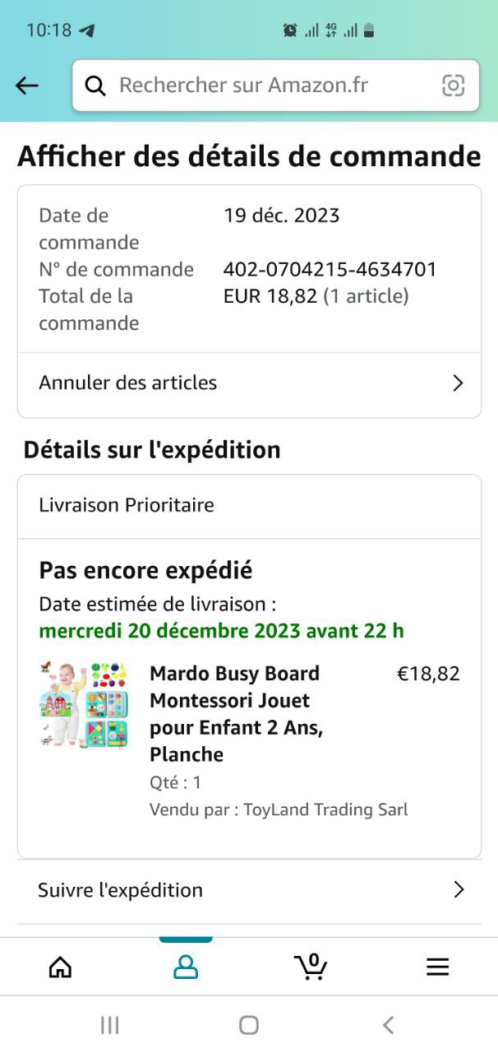Open Annuler des articles row

coord(249,383)
